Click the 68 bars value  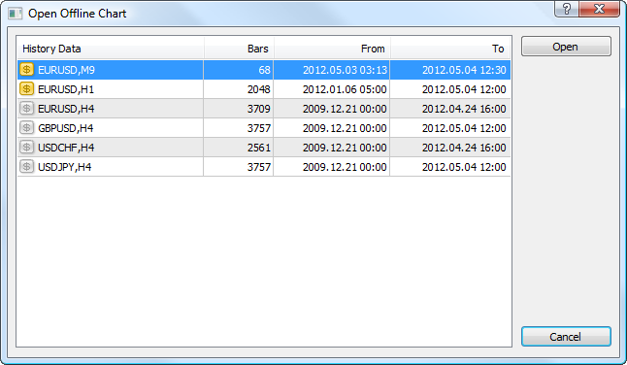264,70
